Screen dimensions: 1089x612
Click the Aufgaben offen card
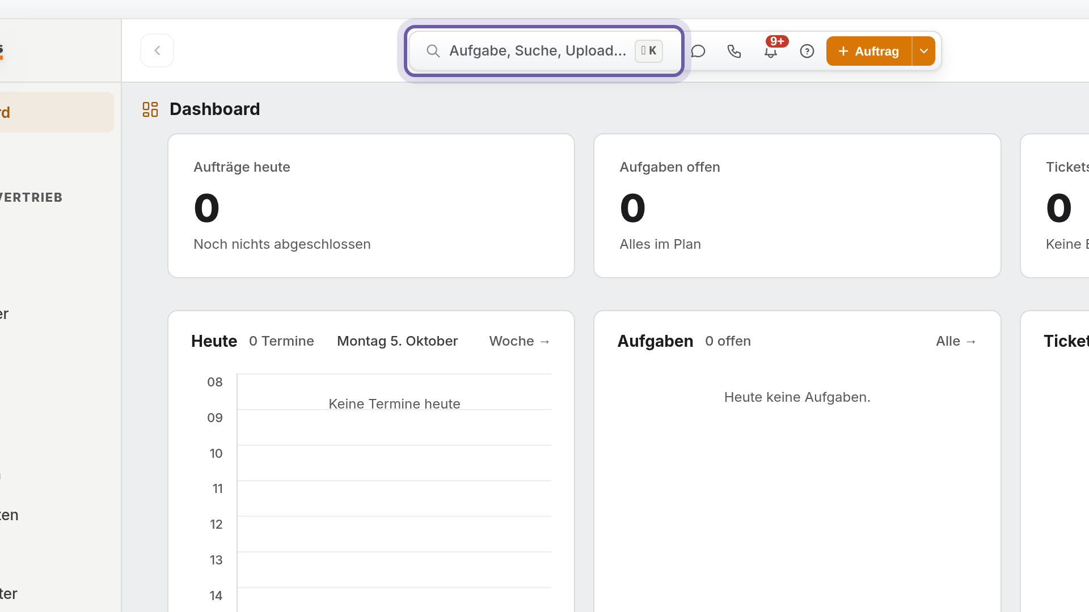[797, 206]
